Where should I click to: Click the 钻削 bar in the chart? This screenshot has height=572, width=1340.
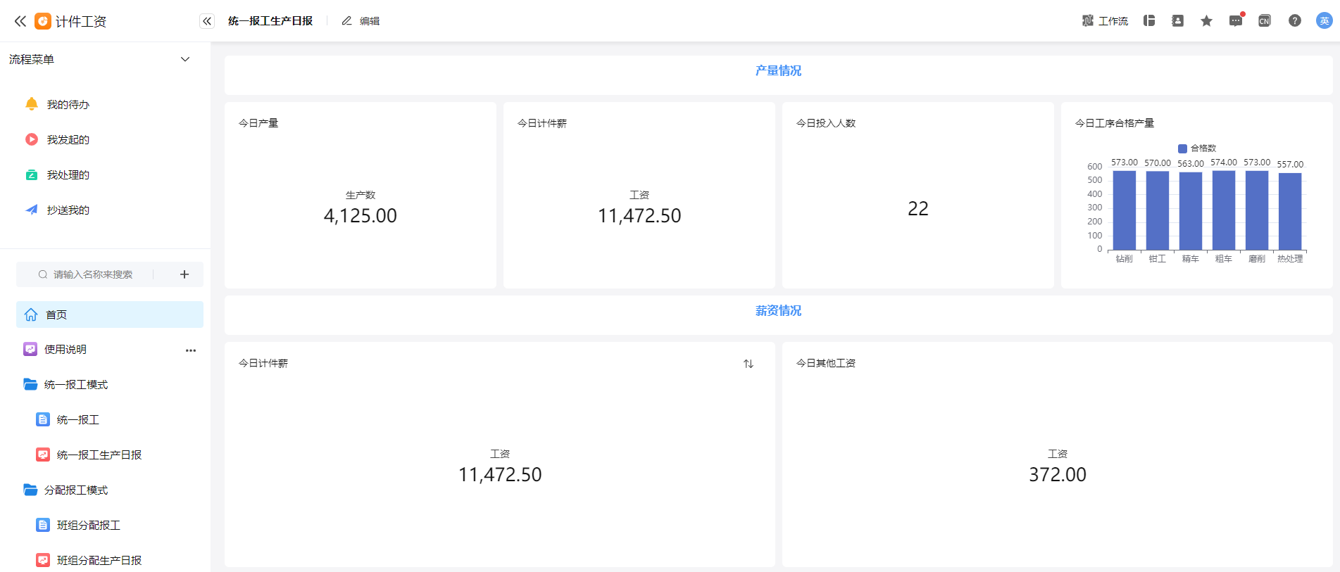click(x=1125, y=210)
